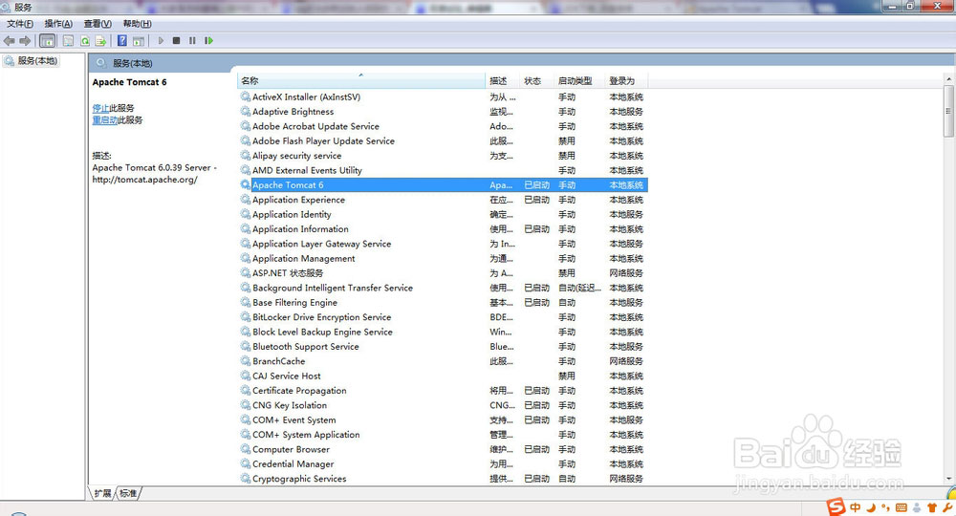This screenshot has height=516, width=956.
Task: Open the blue Help question mark icon
Action: pyautogui.click(x=122, y=41)
